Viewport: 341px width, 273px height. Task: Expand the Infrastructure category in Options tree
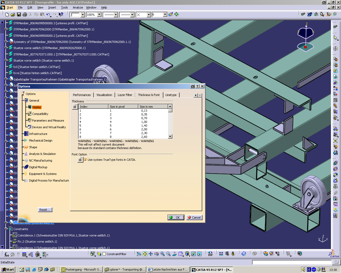pyautogui.click(x=23, y=134)
